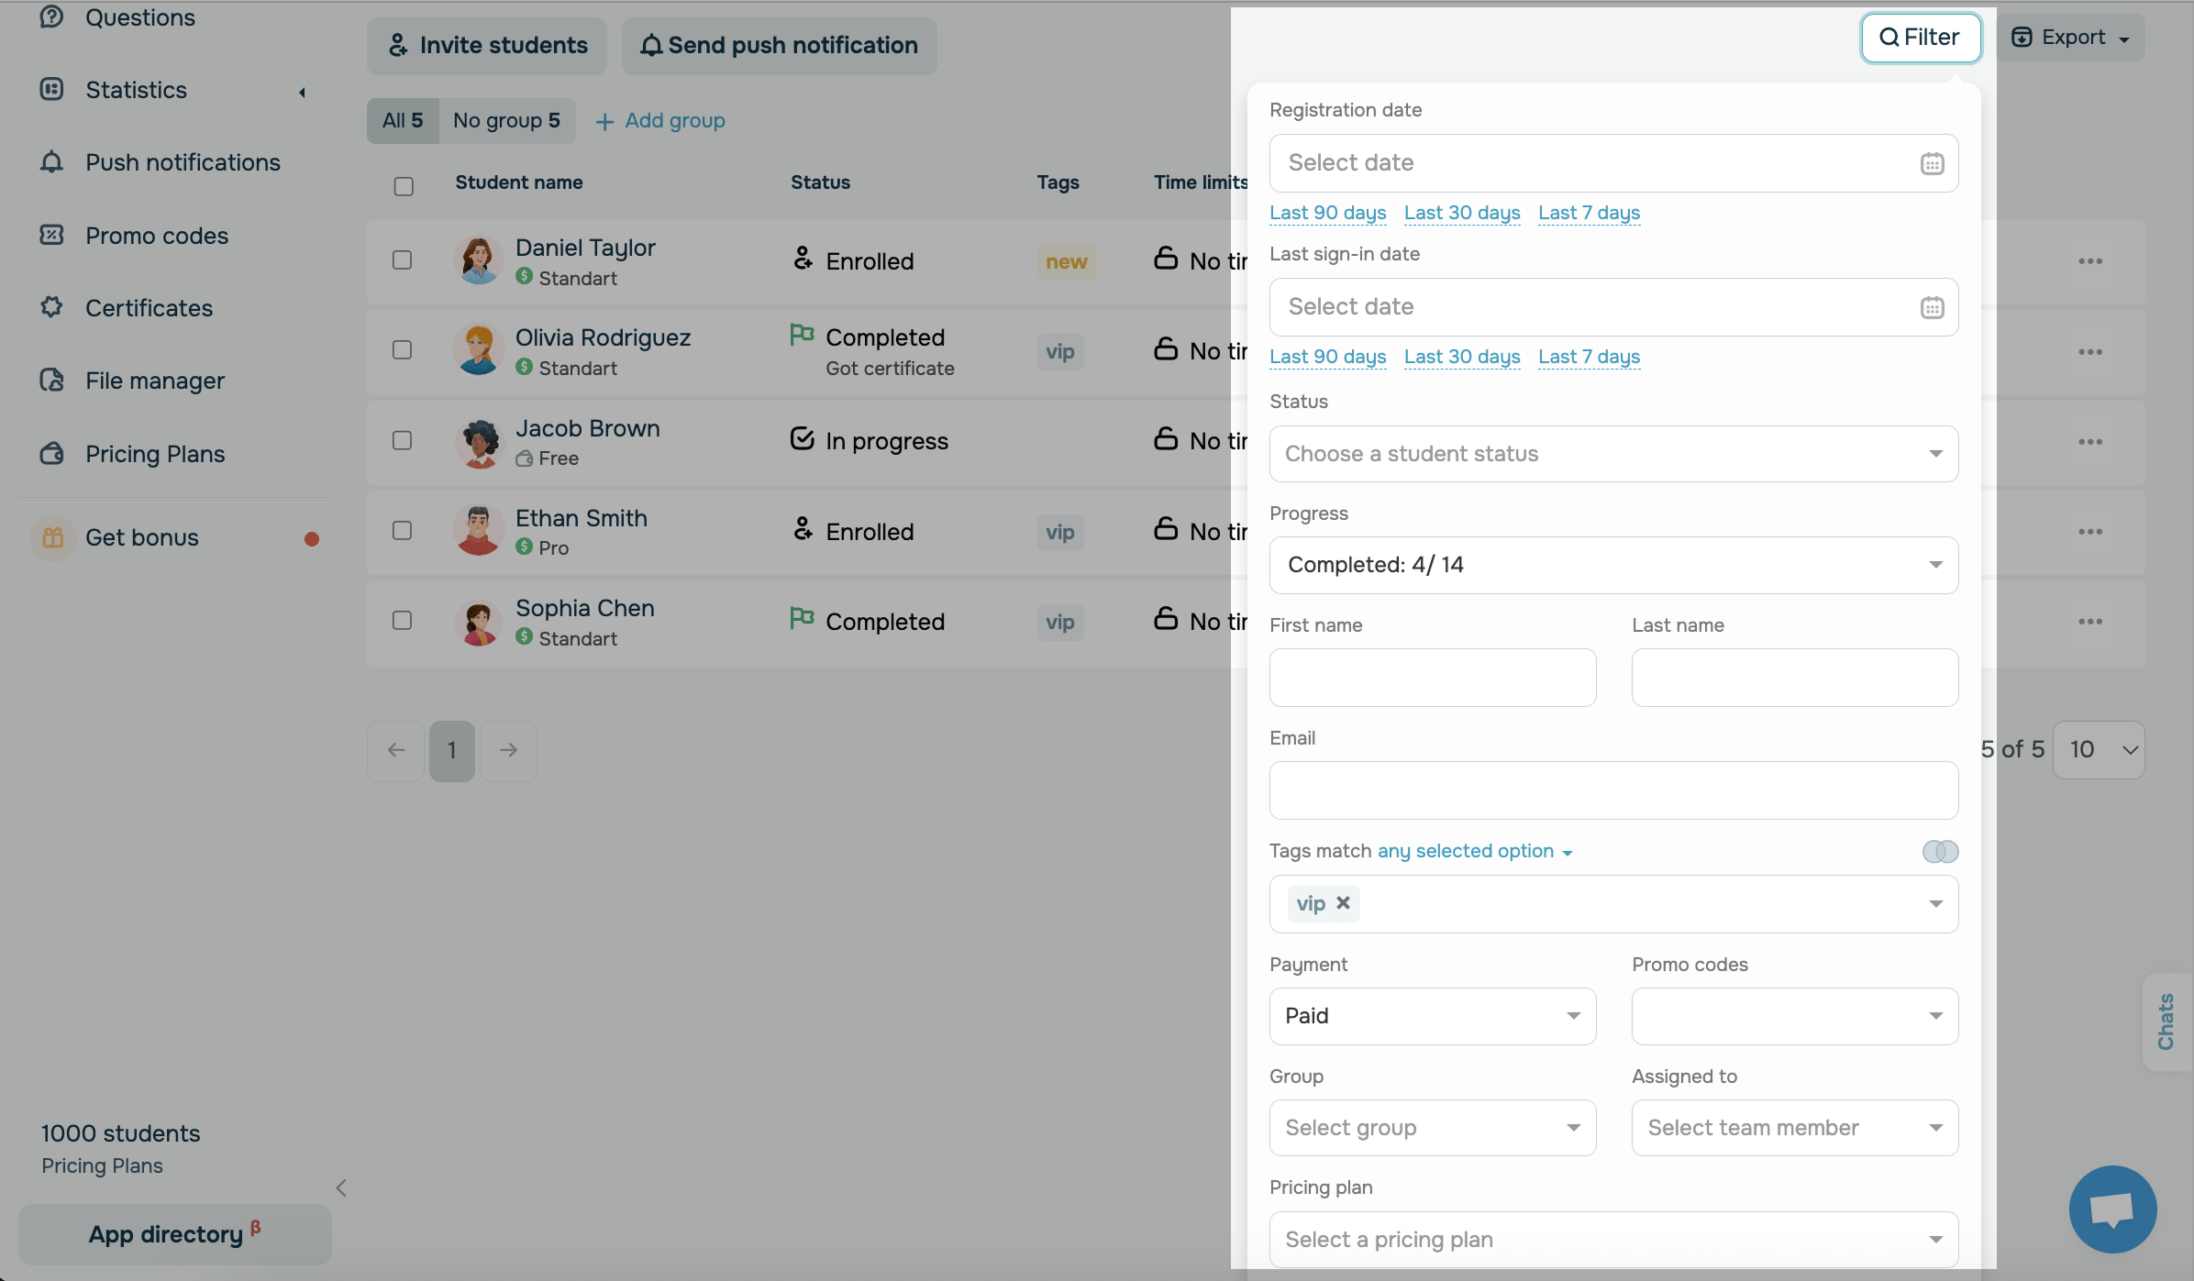Click the Invite students button
The image size is (2194, 1281).
tap(487, 46)
